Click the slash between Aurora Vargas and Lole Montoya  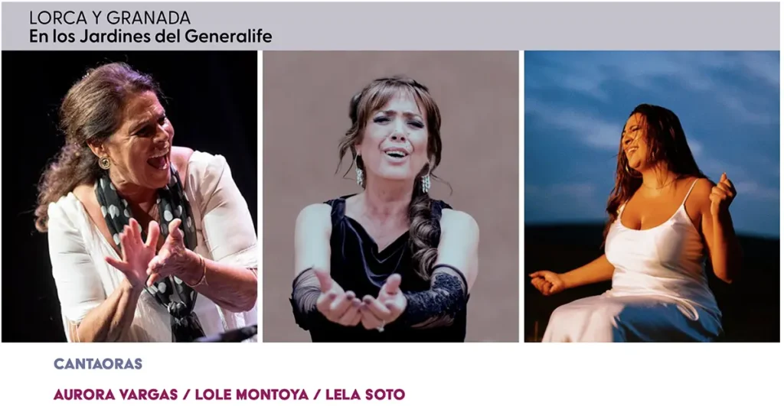point(187,395)
